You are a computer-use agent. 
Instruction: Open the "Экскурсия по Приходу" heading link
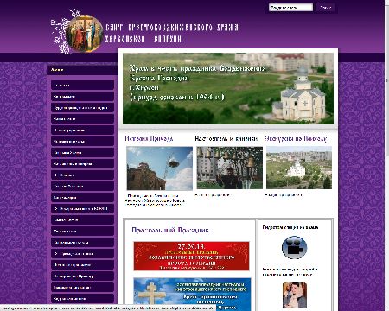[x=296, y=139]
